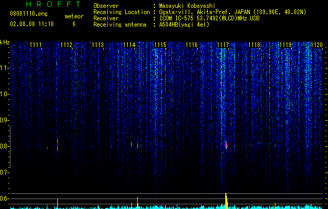The width and height of the screenshot is (328, 209).
Task: Click the 0.7 kHz axis label
Action: point(4,172)
